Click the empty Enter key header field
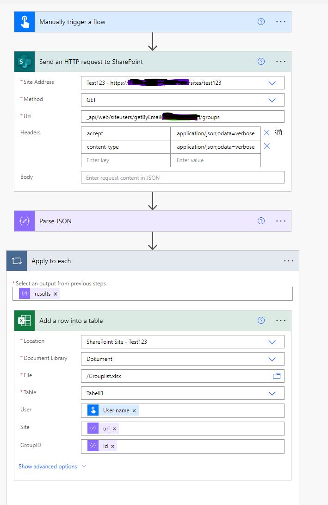Viewport: 328px width, 505px height. tap(126, 160)
